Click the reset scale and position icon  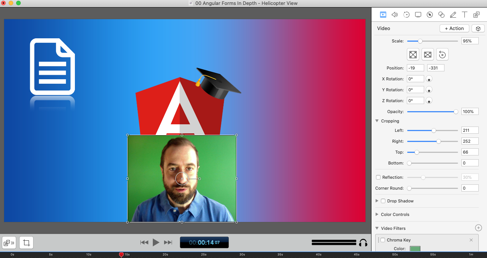click(442, 54)
